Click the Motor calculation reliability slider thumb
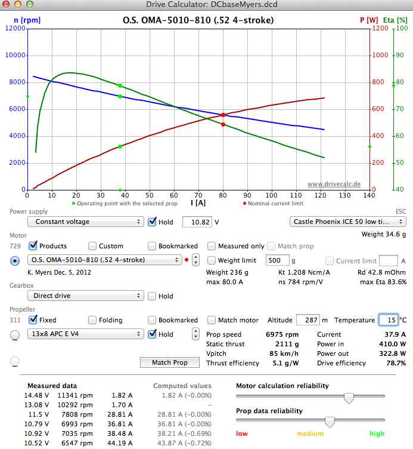413x449 pixels. point(349,398)
